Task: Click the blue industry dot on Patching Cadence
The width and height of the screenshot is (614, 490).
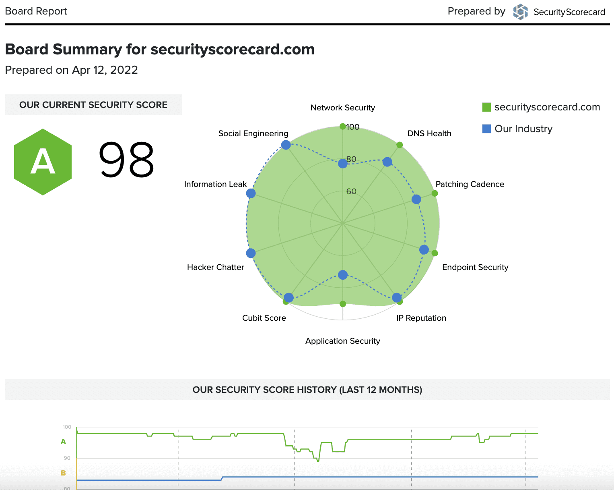Action: 416,199
